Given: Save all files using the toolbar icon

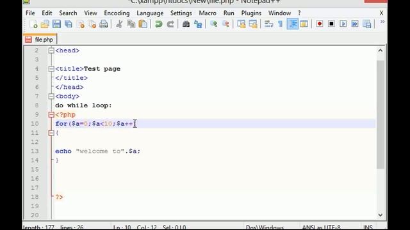Looking at the screenshot, I should tap(69, 24).
